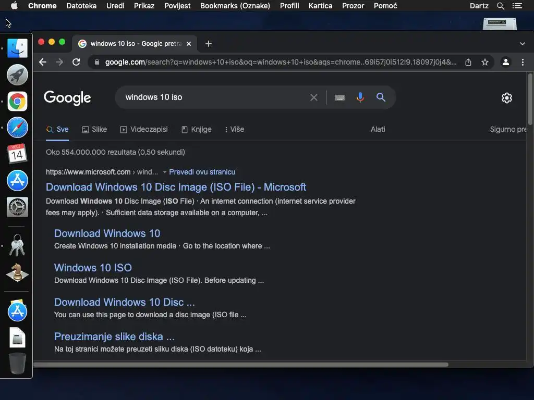
Task: Go forward with the forward arrow
Action: (59, 62)
